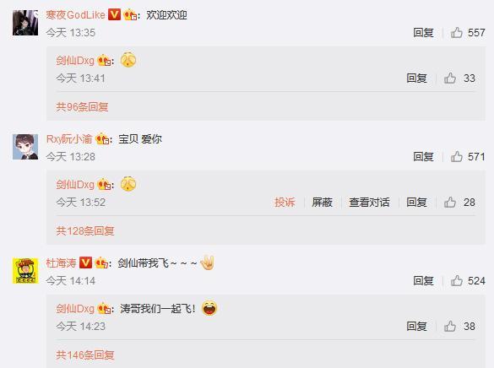This screenshot has height=368, width=494.
Task: Like 寒夜GodLike's comment with 557 likes
Action: click(x=457, y=32)
